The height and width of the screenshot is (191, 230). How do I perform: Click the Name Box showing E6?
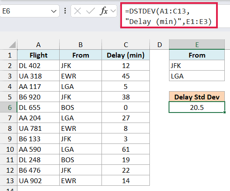[x=29, y=11]
